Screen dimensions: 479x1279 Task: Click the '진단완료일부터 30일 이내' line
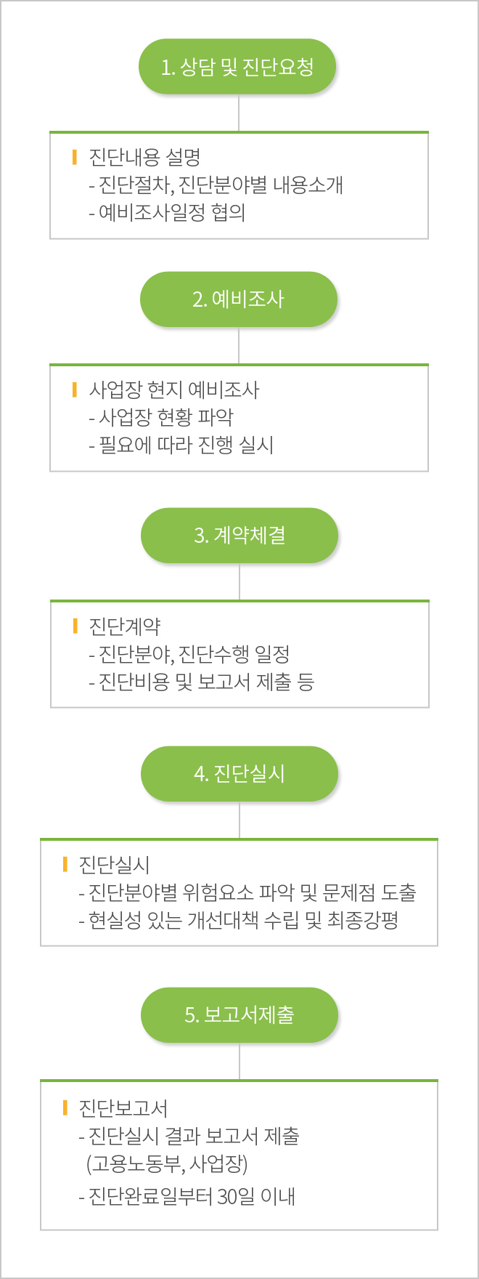187,1195
